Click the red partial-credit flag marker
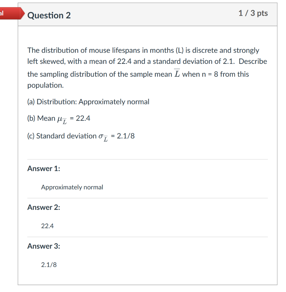The image size is (286, 292). pos(11,13)
